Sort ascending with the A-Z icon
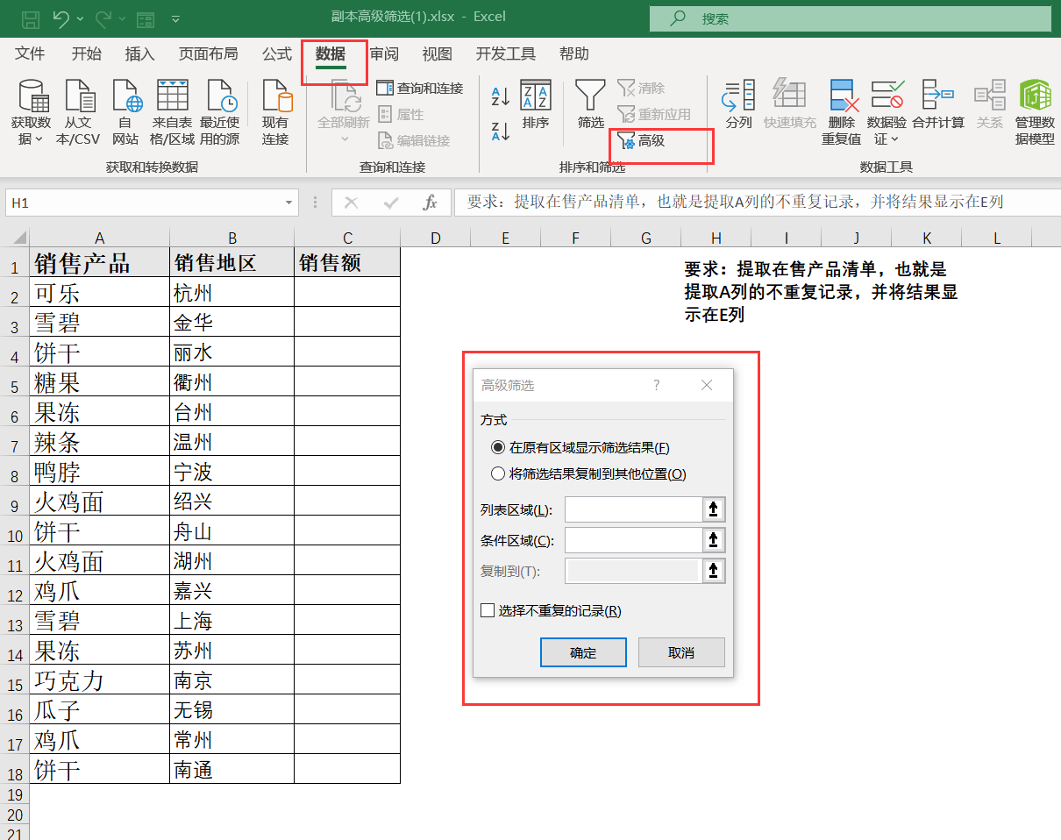This screenshot has width=1061, height=840. tap(501, 96)
